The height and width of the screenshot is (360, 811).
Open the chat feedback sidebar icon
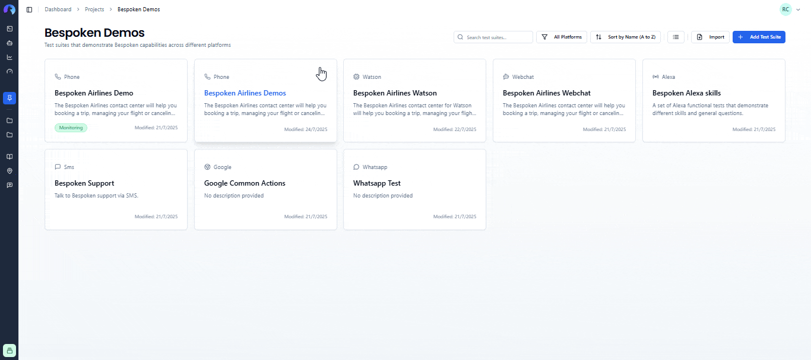[9, 185]
